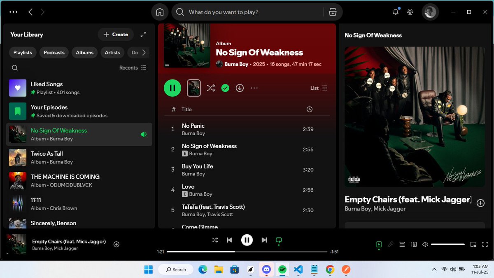
Task: Open Friend Activity icon
Action: [410, 12]
